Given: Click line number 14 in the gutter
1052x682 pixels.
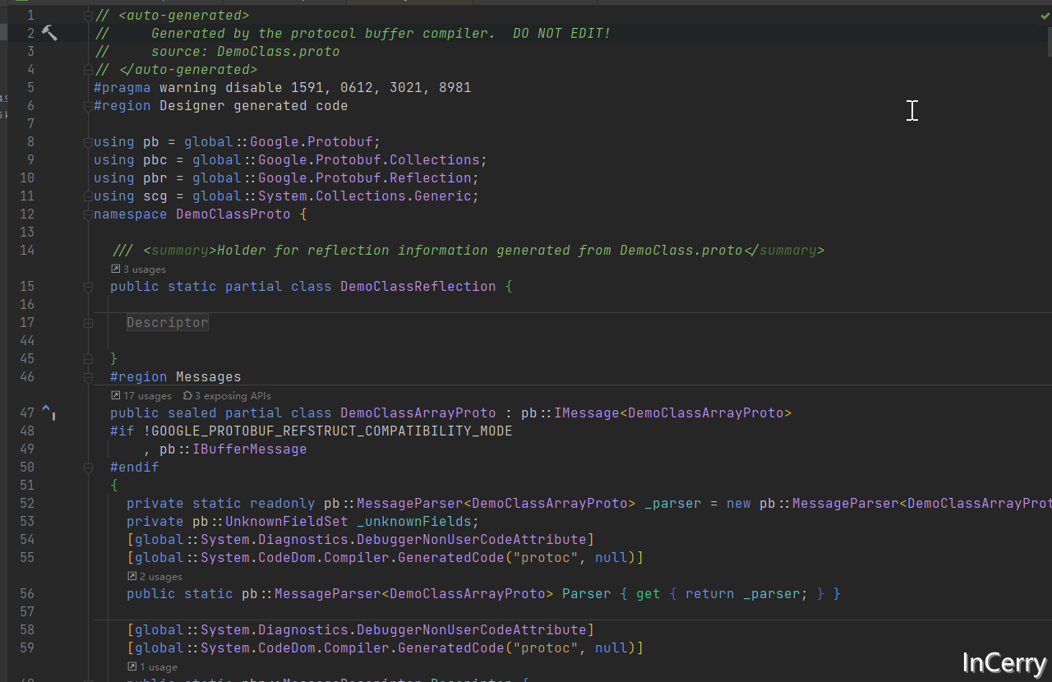Looking at the screenshot, I should [x=27, y=250].
